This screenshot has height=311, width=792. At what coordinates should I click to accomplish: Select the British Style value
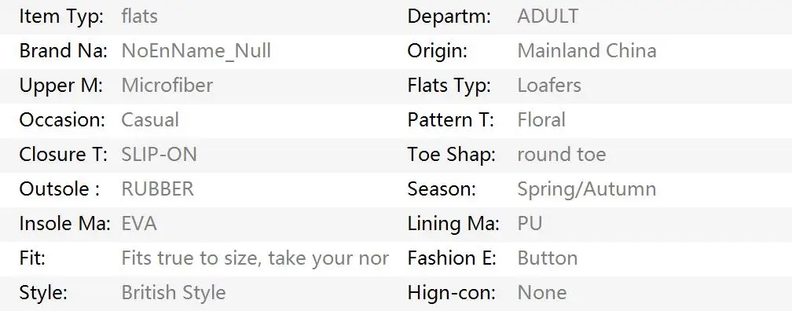click(173, 293)
